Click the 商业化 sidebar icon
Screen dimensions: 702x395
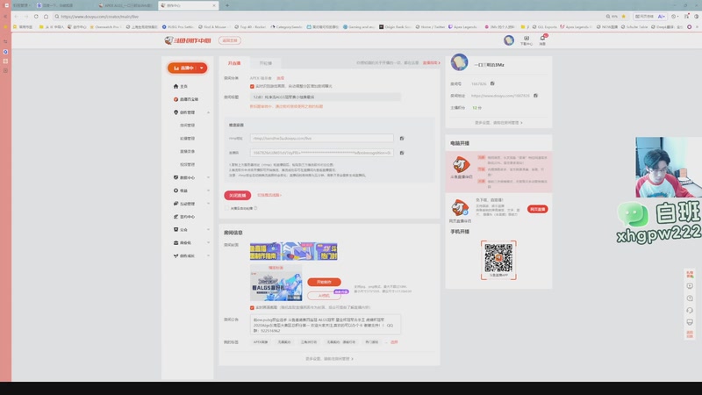point(175,243)
